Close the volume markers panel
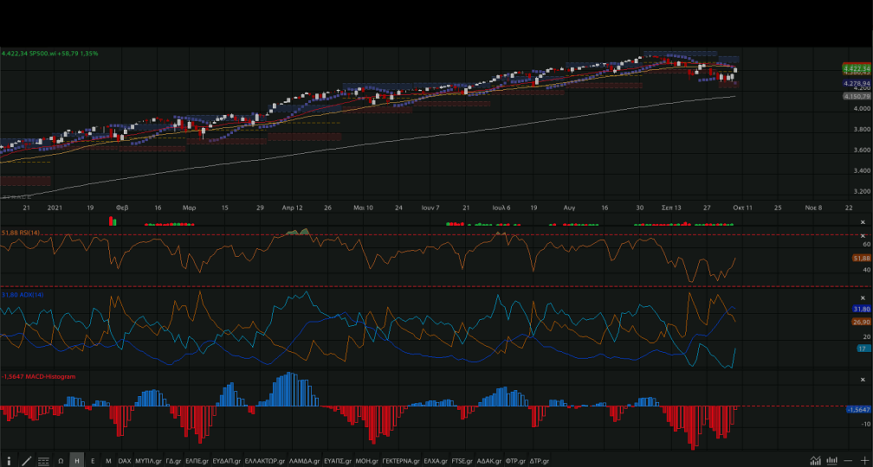873x467 pixels. 863,221
